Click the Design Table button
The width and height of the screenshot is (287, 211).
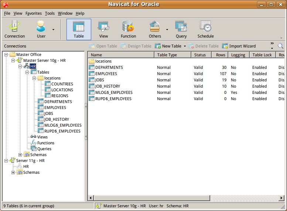pyautogui.click(x=136, y=46)
